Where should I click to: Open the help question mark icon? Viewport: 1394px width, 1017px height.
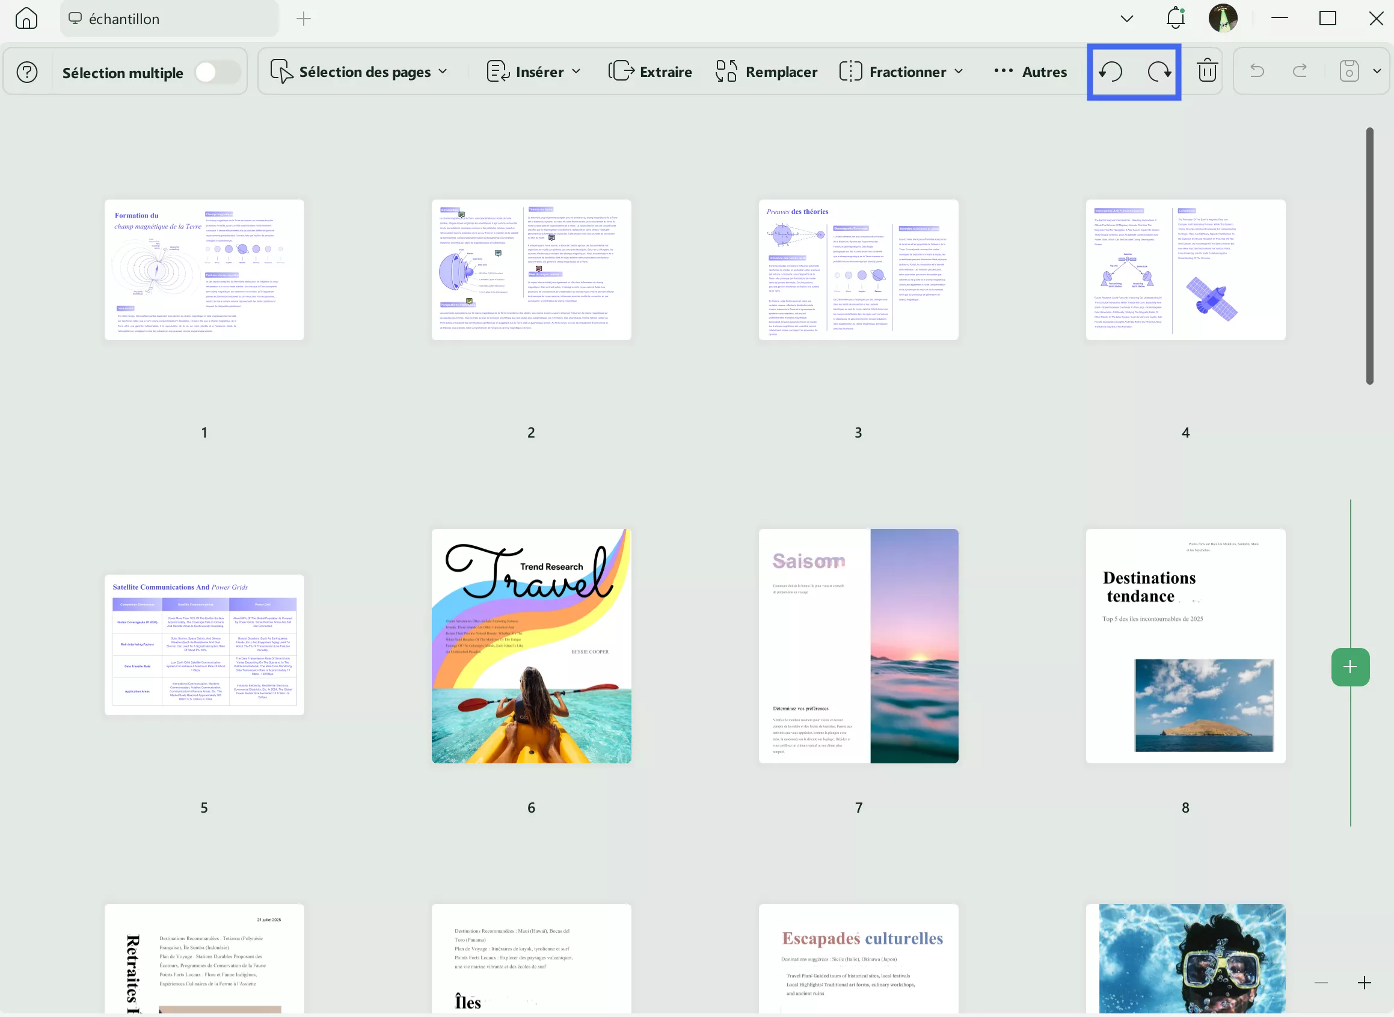(x=27, y=73)
